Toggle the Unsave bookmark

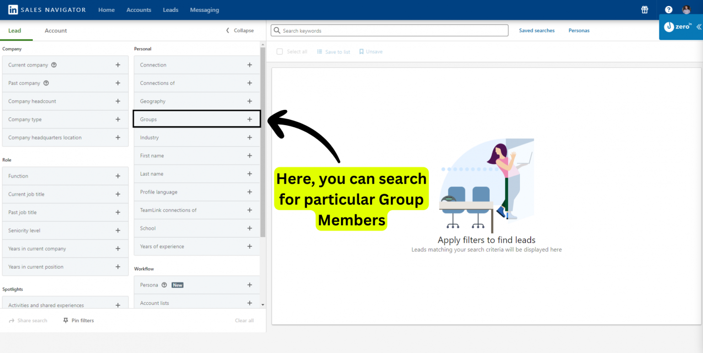tap(361, 51)
